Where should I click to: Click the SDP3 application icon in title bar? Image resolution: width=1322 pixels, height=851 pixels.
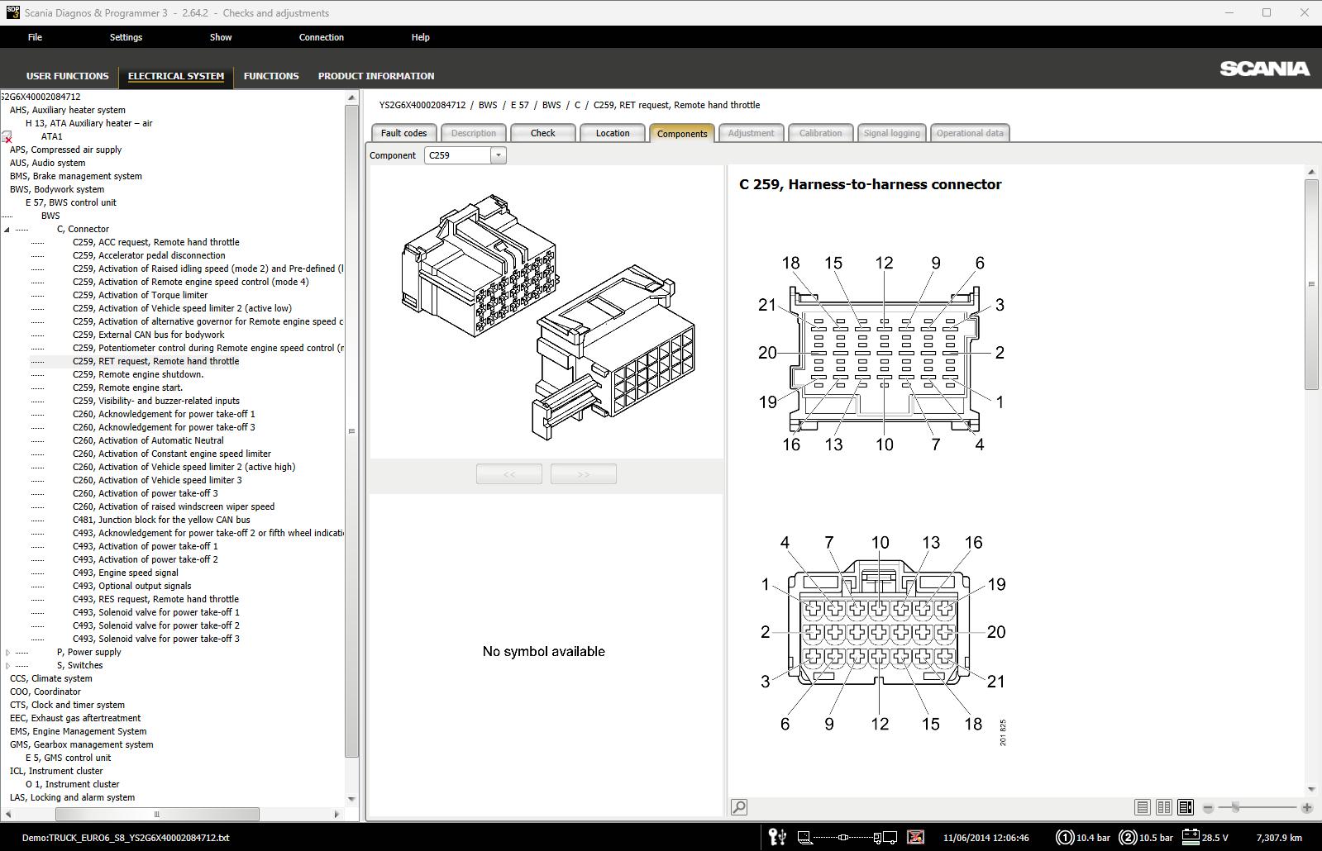pyautogui.click(x=12, y=12)
